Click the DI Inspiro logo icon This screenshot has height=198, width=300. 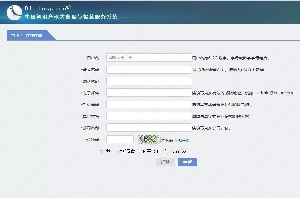(14, 13)
